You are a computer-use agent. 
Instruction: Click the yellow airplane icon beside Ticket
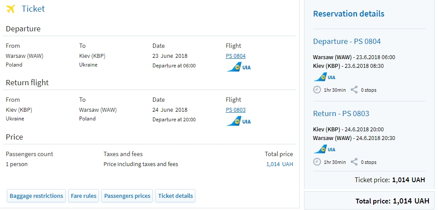(x=10, y=9)
